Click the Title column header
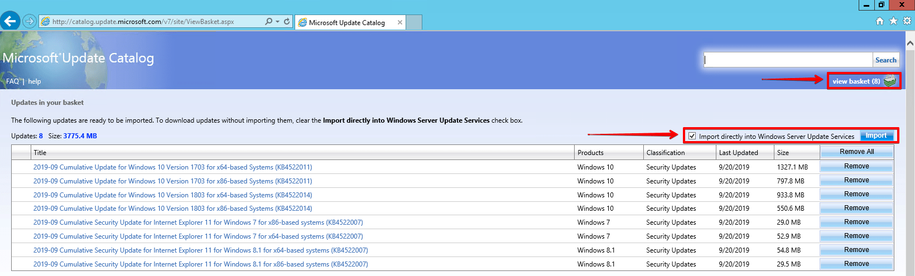Viewport: 915px width, 276px height. coord(302,152)
